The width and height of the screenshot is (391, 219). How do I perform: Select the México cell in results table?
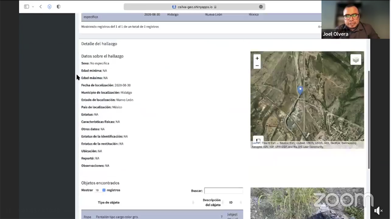click(x=254, y=14)
